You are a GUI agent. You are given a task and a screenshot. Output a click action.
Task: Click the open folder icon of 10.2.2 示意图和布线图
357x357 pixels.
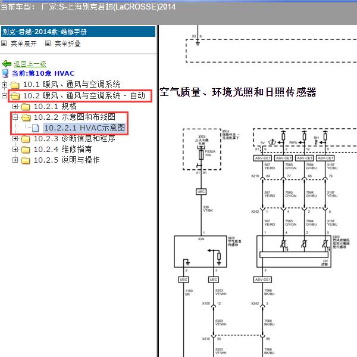pyautogui.click(x=26, y=117)
